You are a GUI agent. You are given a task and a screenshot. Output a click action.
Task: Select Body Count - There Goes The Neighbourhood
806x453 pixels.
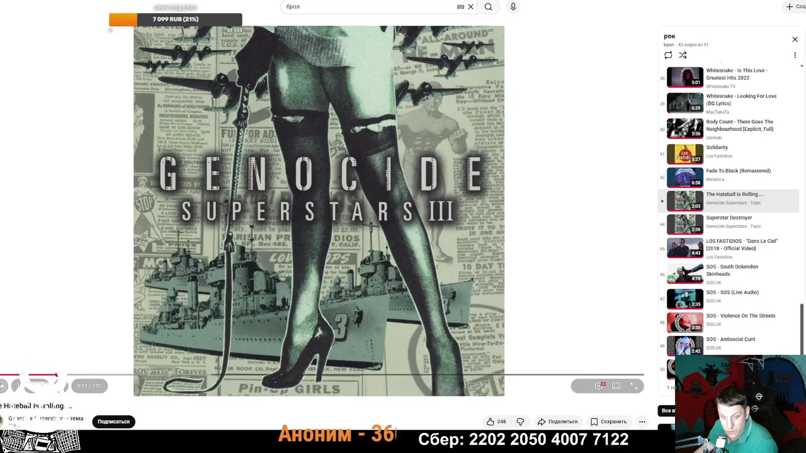click(x=729, y=129)
